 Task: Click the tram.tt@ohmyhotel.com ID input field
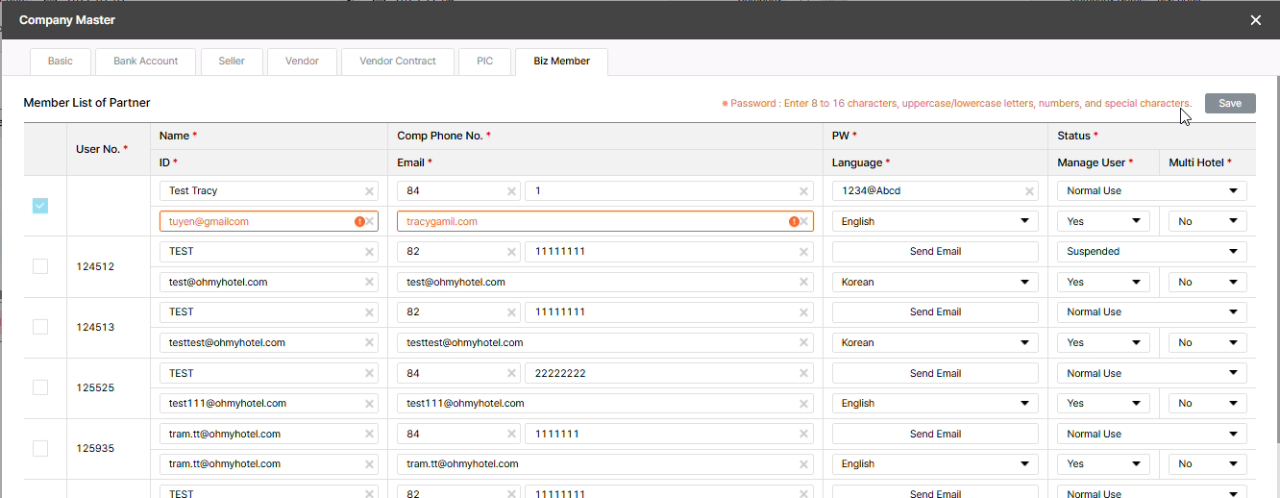258,464
